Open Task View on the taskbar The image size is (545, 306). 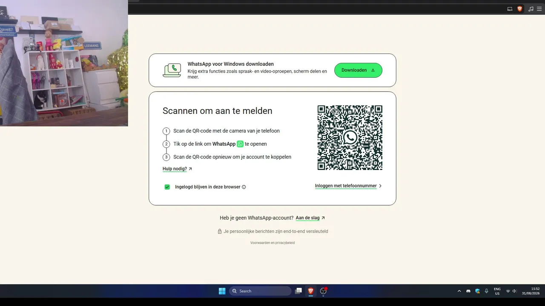(x=299, y=291)
